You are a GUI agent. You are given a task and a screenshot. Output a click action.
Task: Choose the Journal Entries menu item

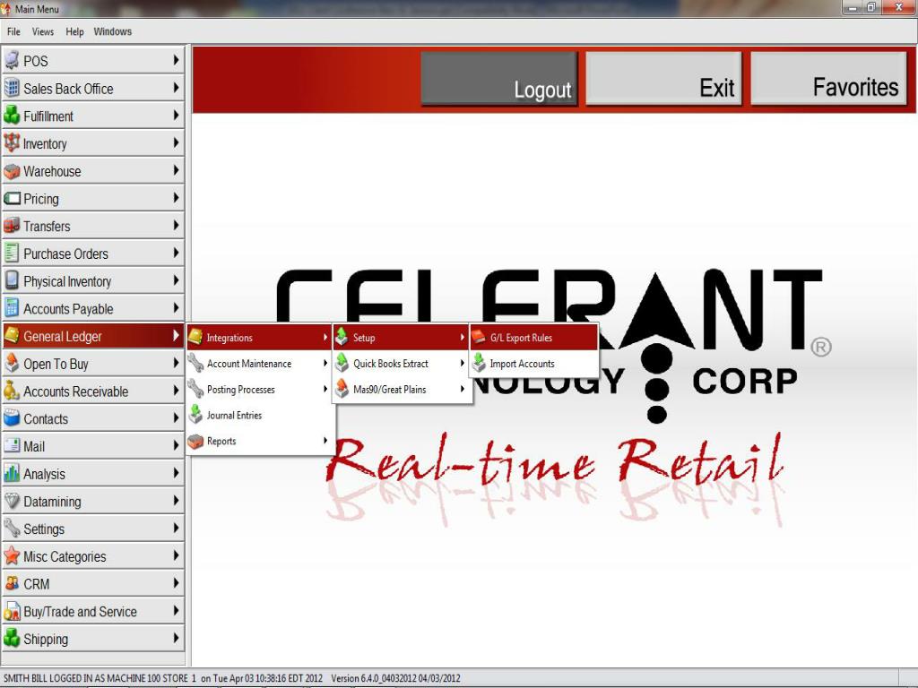(259, 415)
